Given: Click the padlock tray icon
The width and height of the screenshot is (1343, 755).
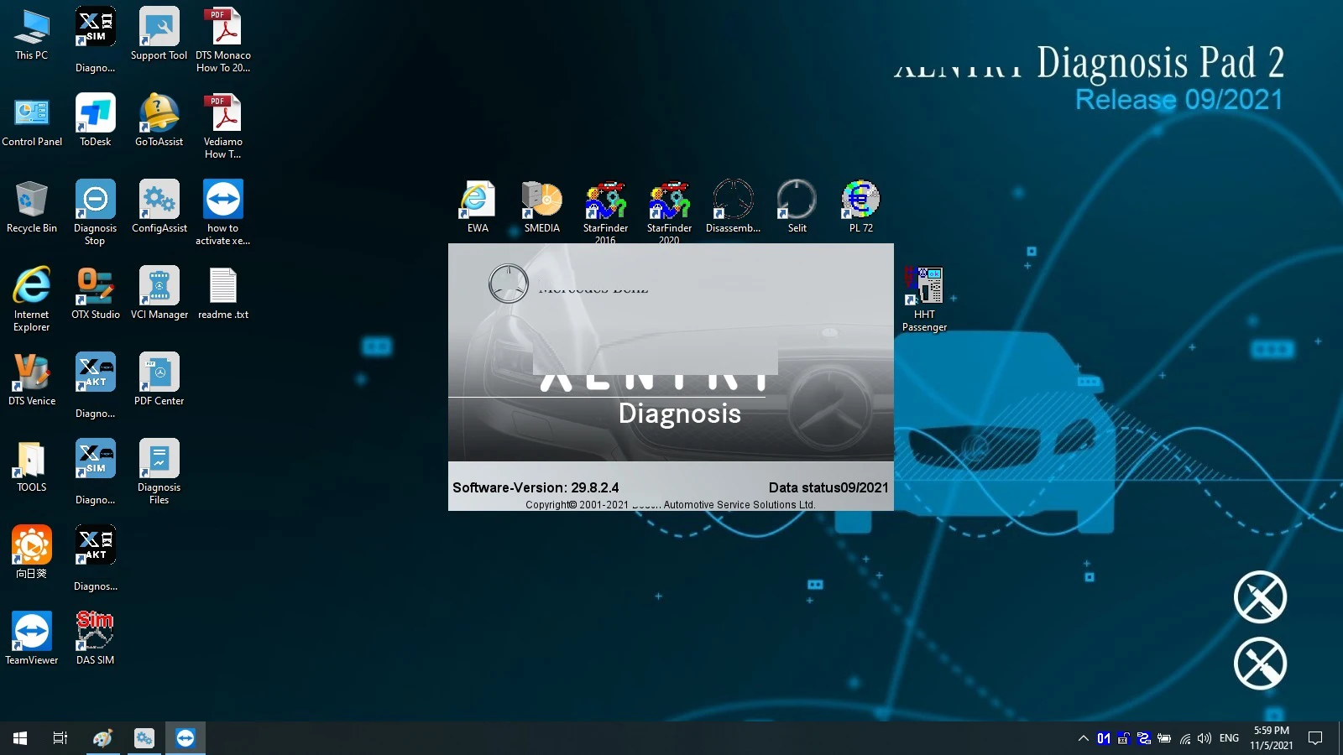Looking at the screenshot, I should click(x=1124, y=738).
